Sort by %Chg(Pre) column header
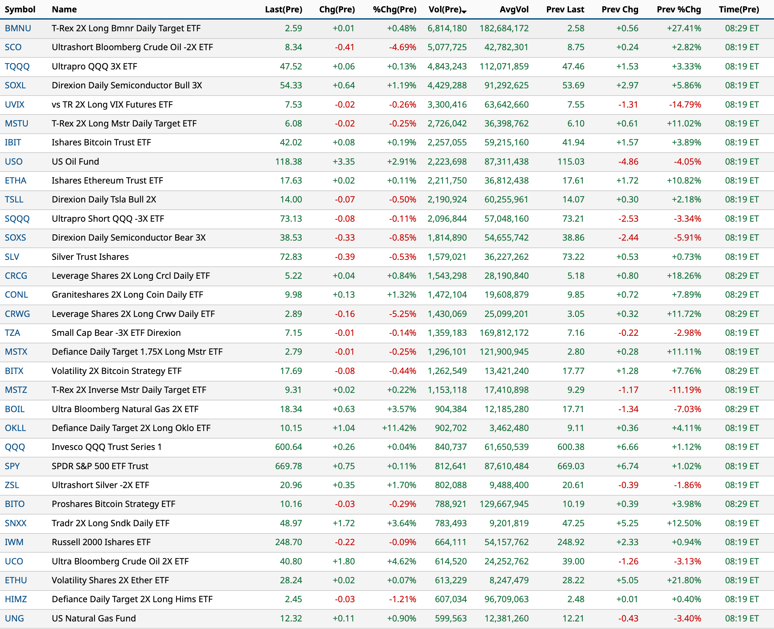 [x=395, y=9]
